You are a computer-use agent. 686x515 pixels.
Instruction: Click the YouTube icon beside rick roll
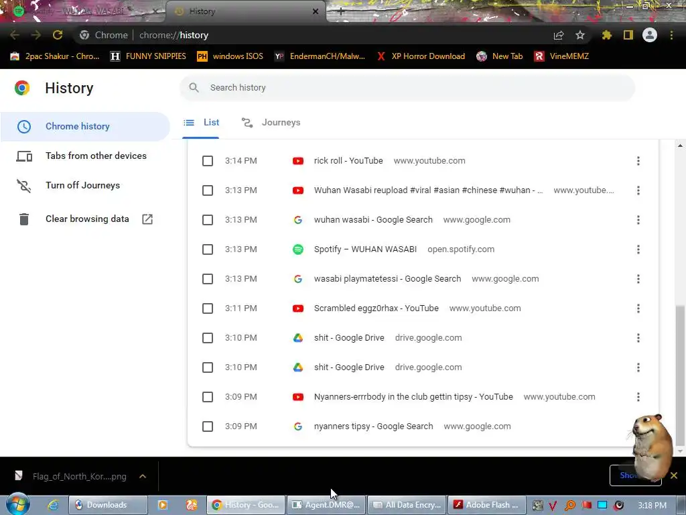tap(298, 161)
